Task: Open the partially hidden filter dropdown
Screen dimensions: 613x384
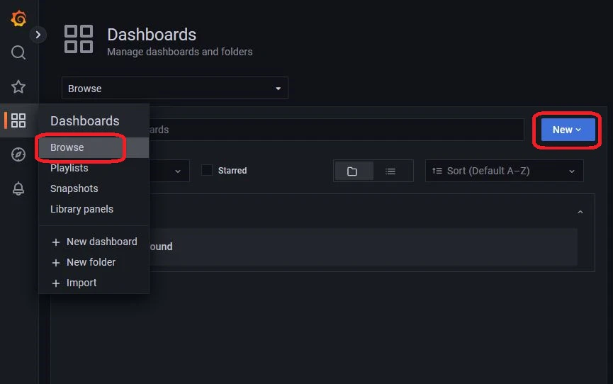Action: tap(169, 171)
